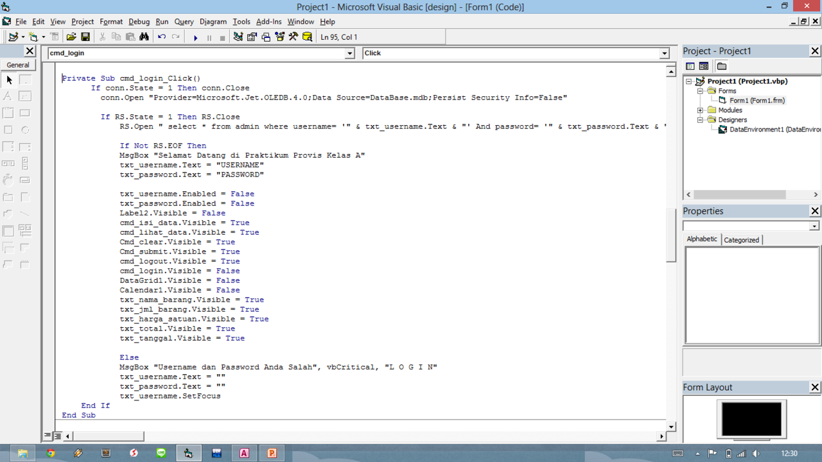Viewport: 822px width, 462px height.
Task: Open the Query menu
Action: (x=184, y=22)
